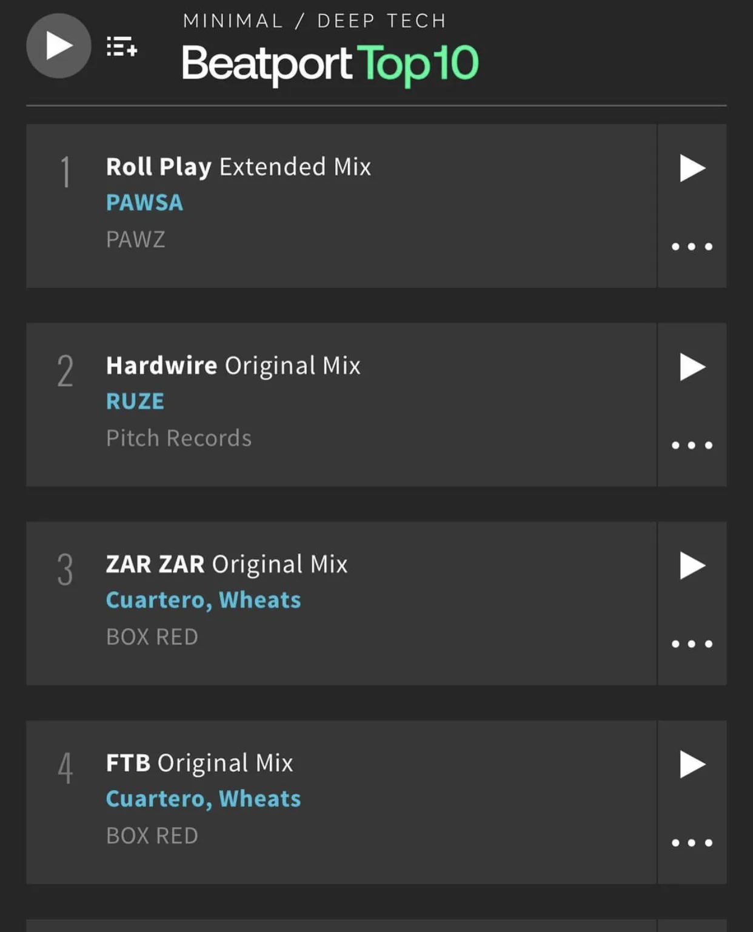
Task: Open Wheats artist link under FTB
Action: pos(259,799)
